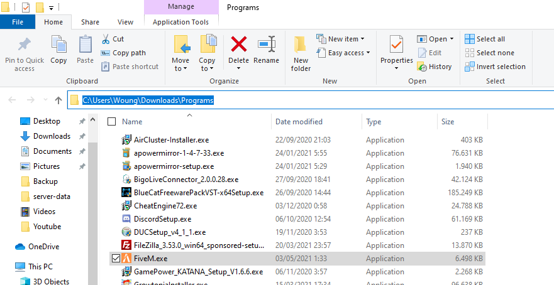Click the Edit command in Open group
The height and width of the screenshot is (285, 554).
click(429, 53)
